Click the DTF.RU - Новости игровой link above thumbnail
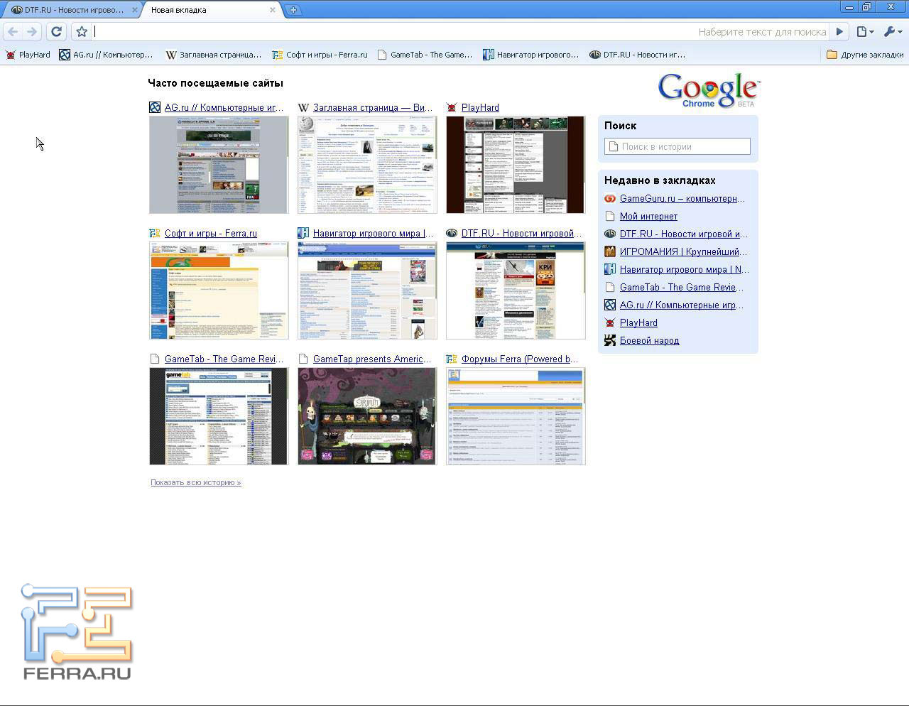 click(x=521, y=233)
